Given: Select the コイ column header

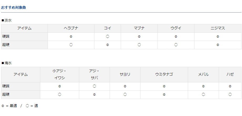Looking at the screenshot, I should [x=108, y=28].
